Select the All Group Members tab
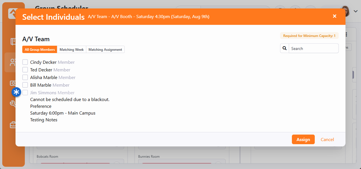The height and width of the screenshot is (169, 361). point(40,50)
